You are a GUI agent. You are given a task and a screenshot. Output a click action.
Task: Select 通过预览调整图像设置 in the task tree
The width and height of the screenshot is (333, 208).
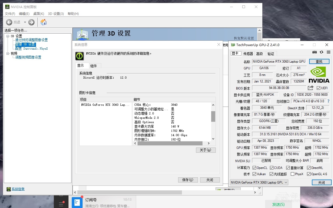click(31, 40)
